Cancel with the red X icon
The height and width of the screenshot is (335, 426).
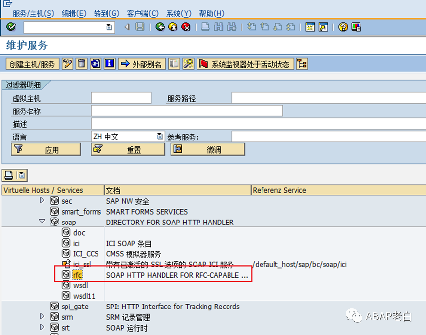[x=186, y=28]
